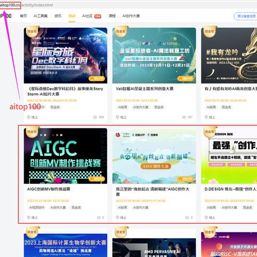
Task: Click the eye views icon beside 167
Action: (184, 117)
